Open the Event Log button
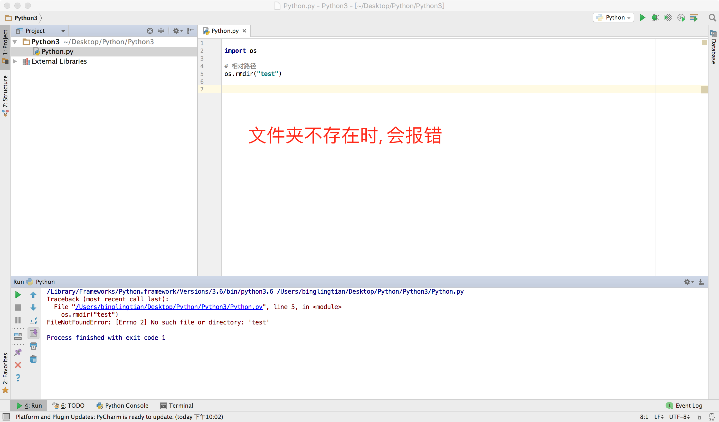This screenshot has width=719, height=422. pos(684,406)
